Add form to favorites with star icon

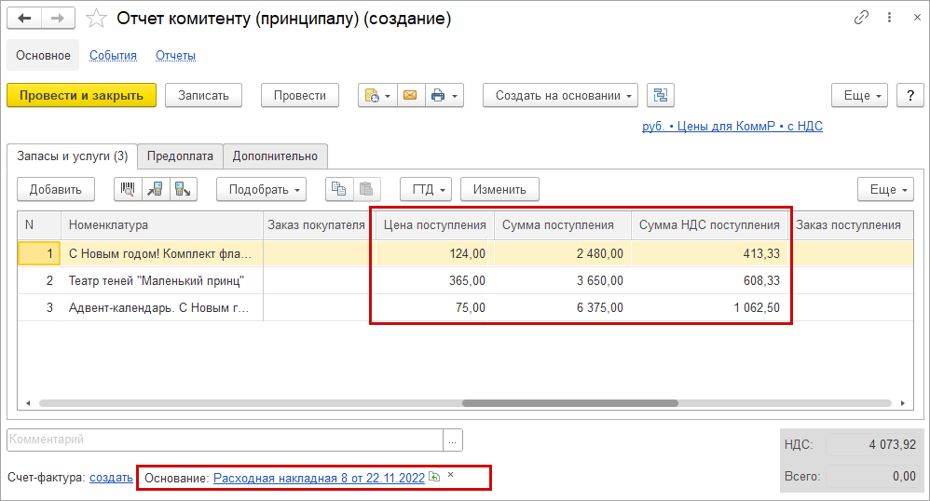tap(96, 19)
